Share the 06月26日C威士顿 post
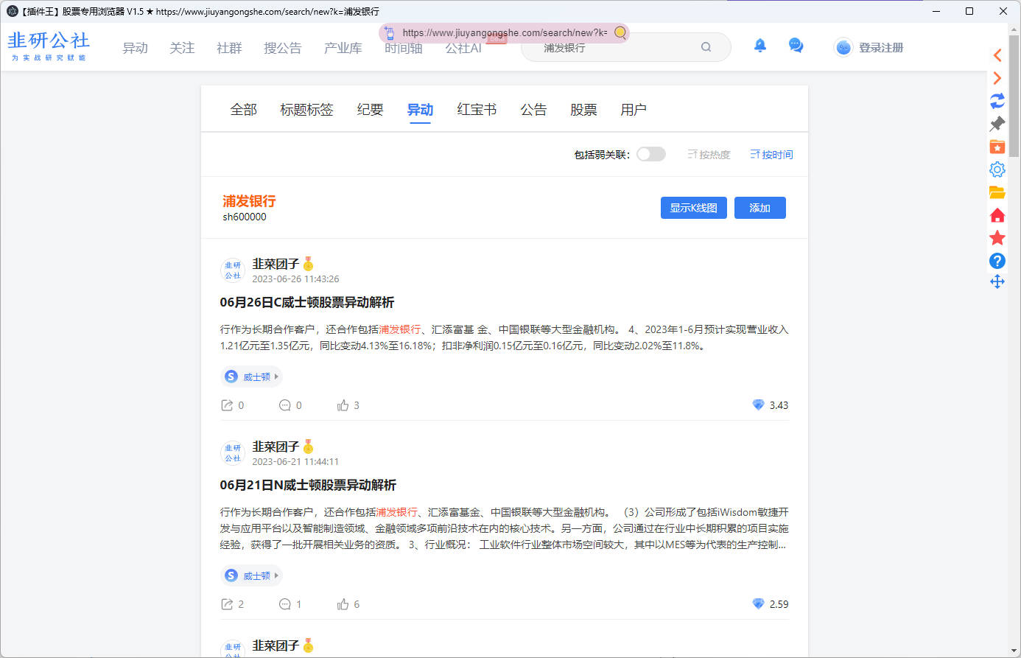 point(227,405)
